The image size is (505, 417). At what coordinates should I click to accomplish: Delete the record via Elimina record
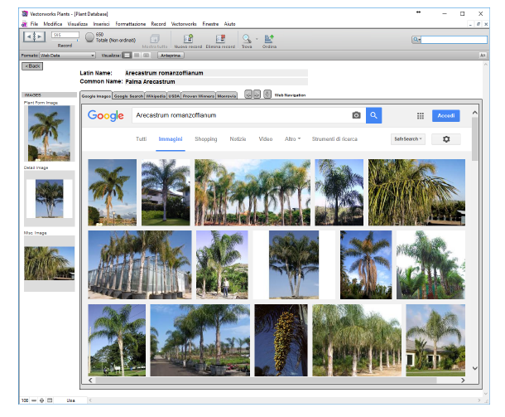pyautogui.click(x=220, y=39)
